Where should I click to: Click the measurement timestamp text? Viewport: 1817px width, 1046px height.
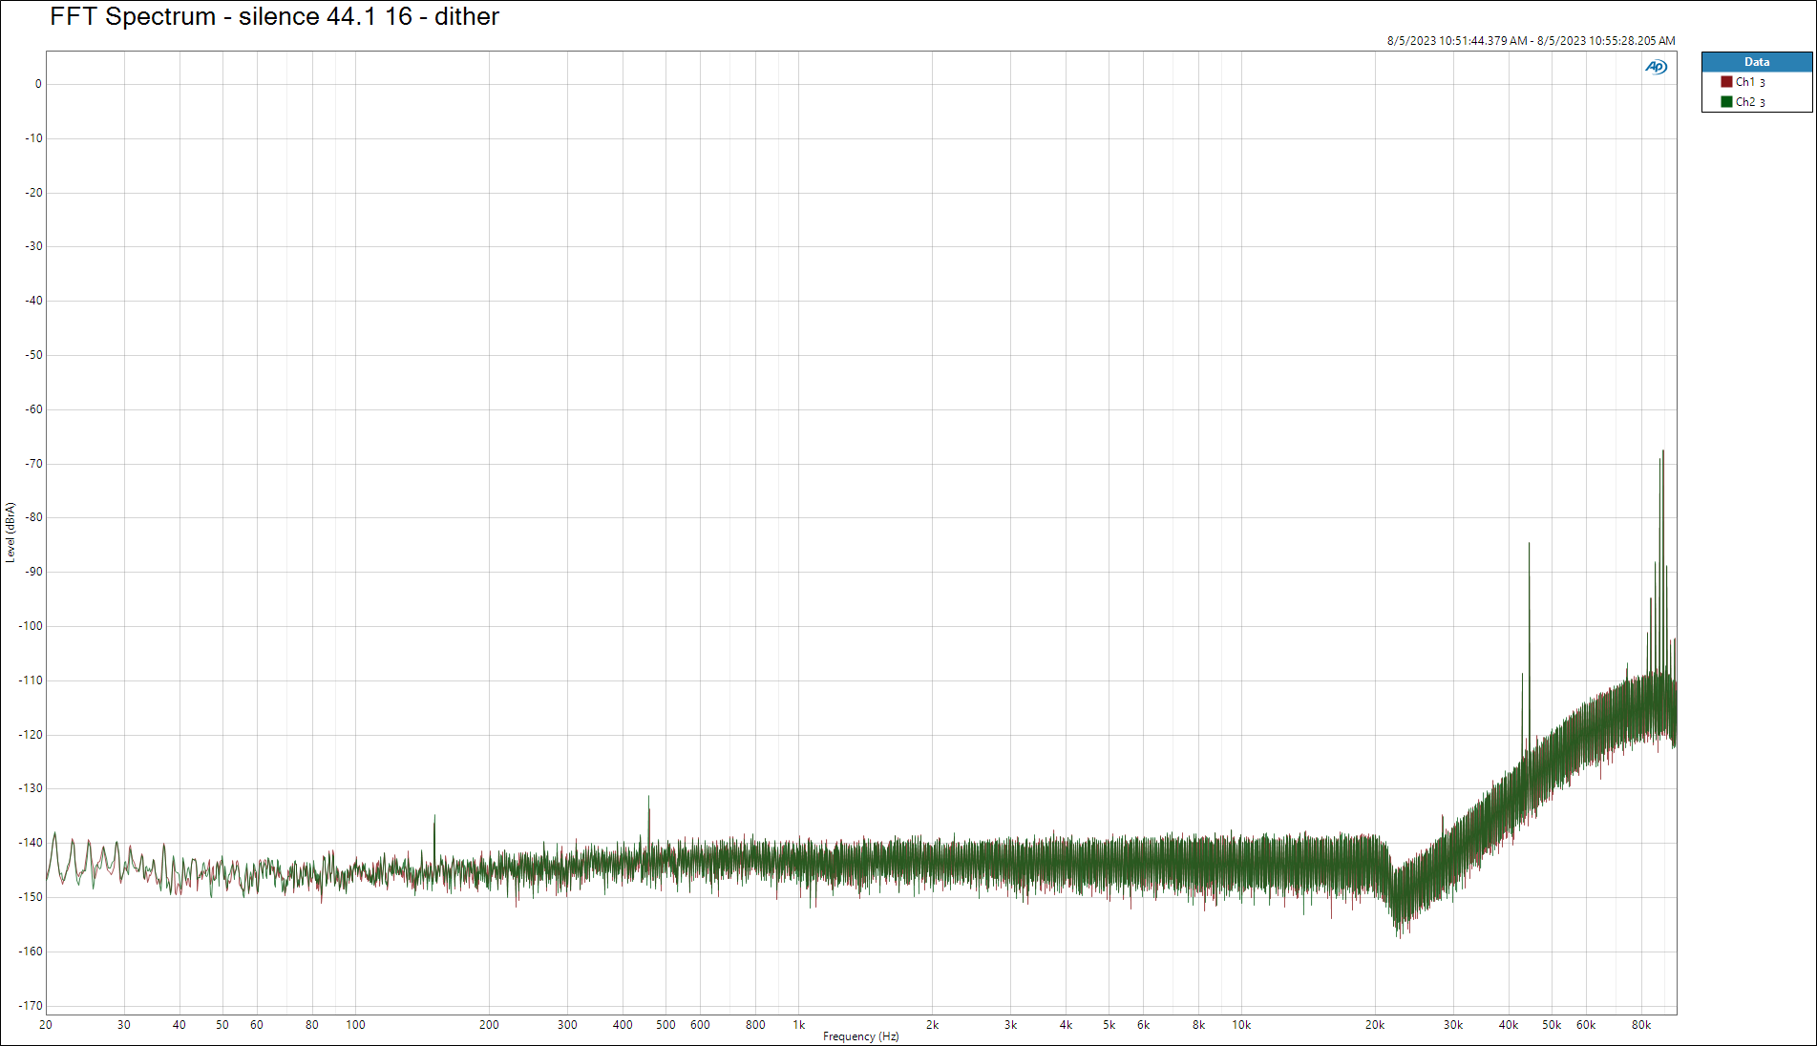tap(1531, 41)
